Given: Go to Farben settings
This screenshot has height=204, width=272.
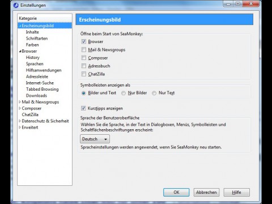Looking at the screenshot, I should point(32,45).
